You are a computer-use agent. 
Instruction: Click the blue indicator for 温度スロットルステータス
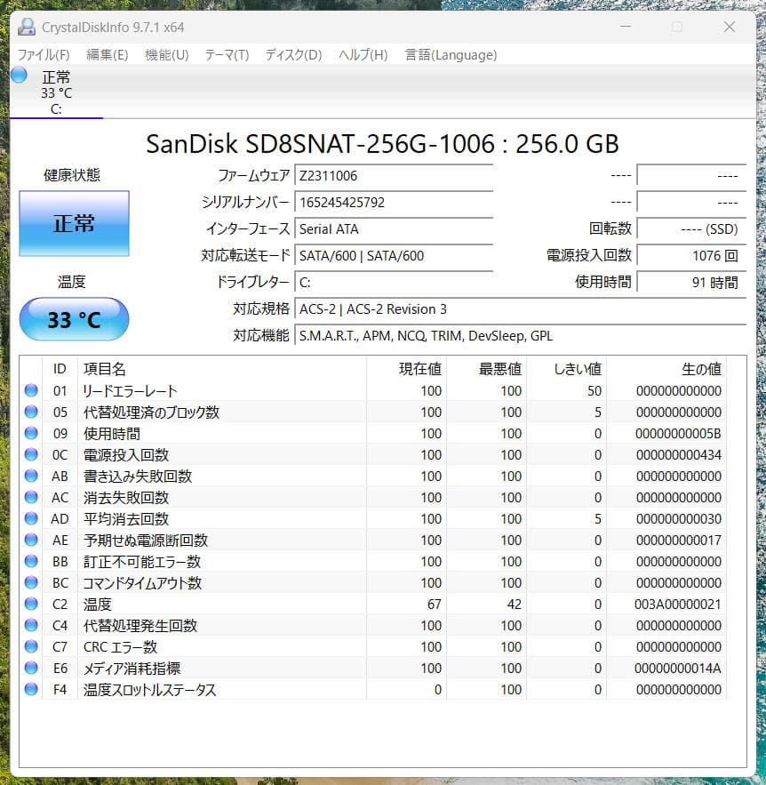(x=31, y=689)
